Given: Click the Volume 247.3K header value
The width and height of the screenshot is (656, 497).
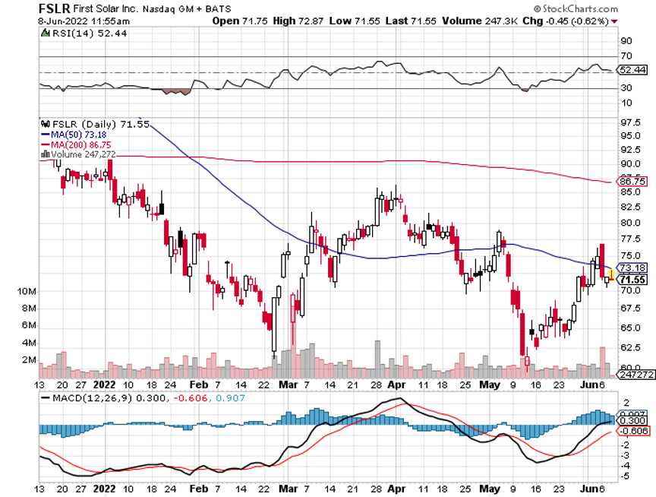Looking at the screenshot, I should click(x=480, y=21).
